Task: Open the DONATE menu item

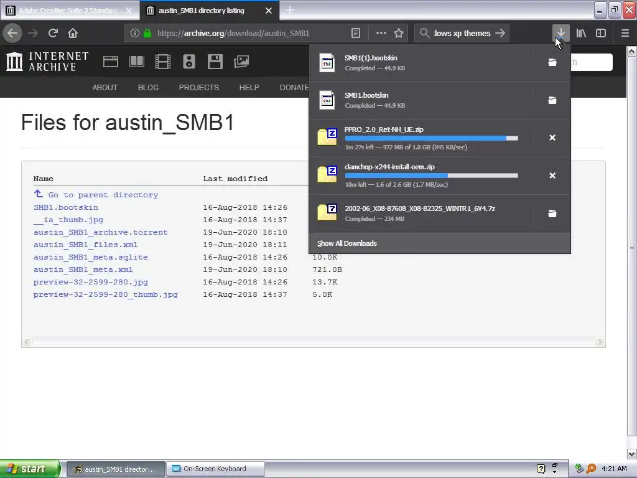Action: click(x=294, y=87)
